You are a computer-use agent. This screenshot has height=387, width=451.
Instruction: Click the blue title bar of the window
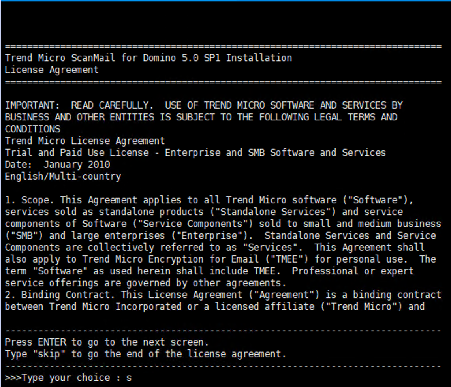[226, 2]
